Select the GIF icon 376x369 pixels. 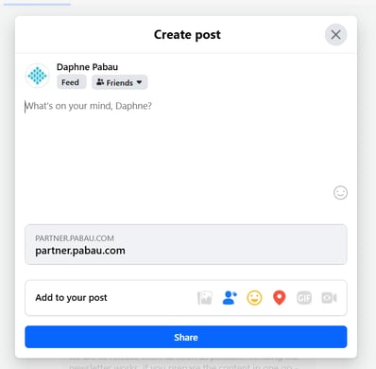click(x=304, y=298)
